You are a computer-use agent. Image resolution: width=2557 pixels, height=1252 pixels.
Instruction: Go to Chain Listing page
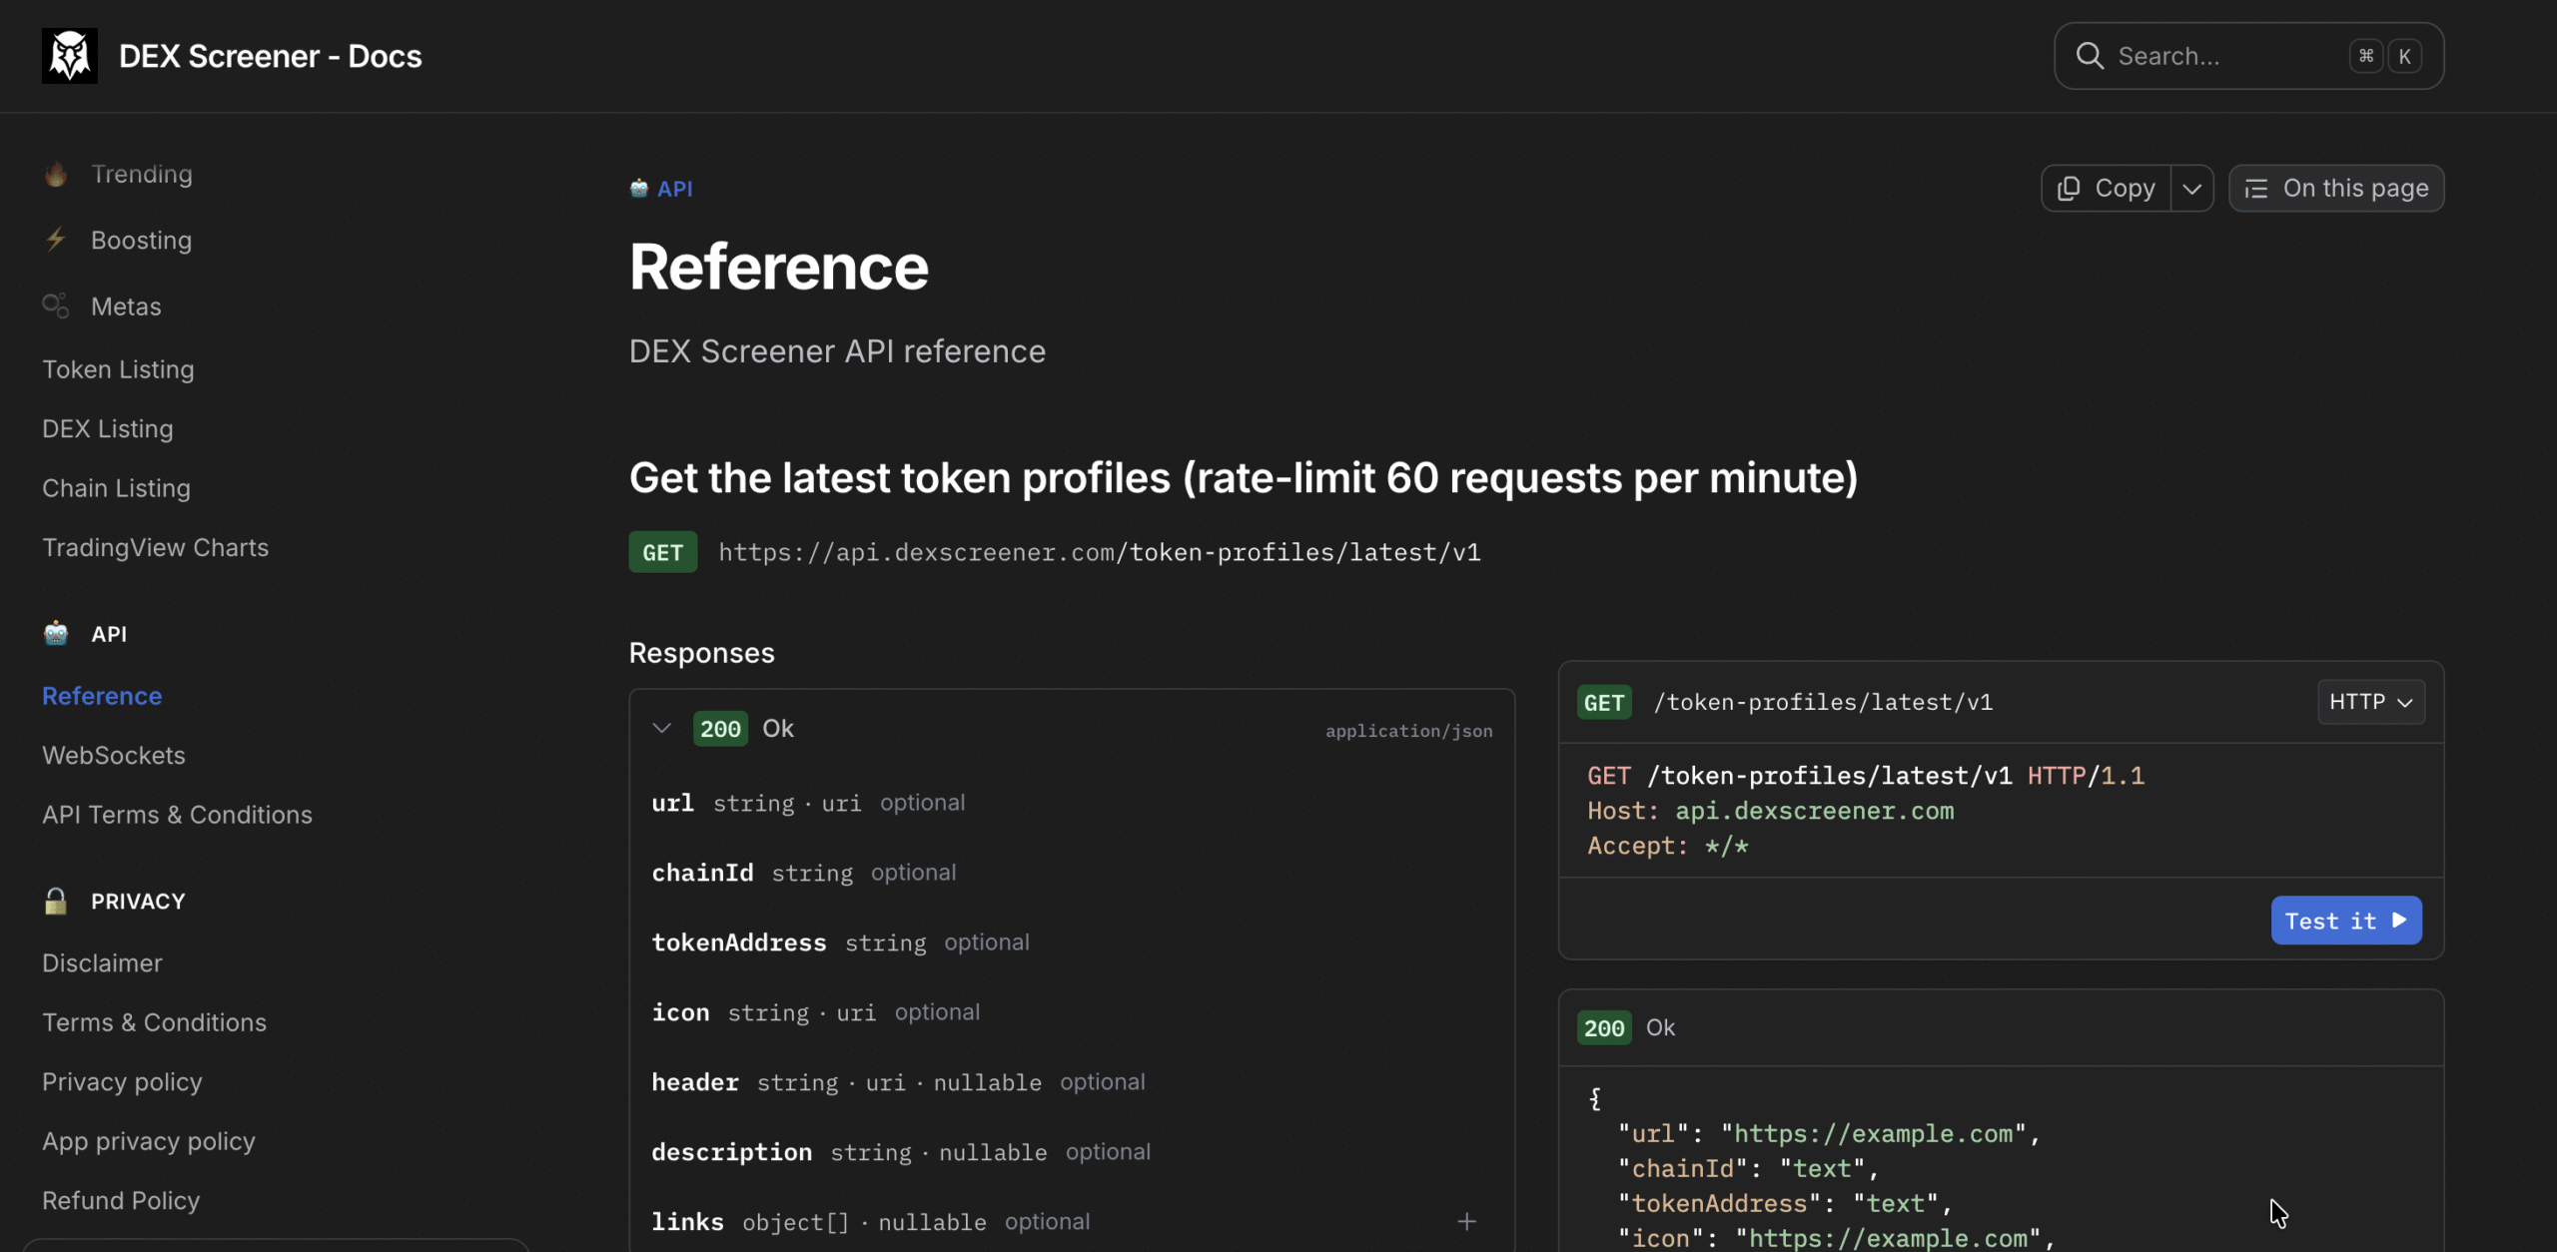point(116,488)
